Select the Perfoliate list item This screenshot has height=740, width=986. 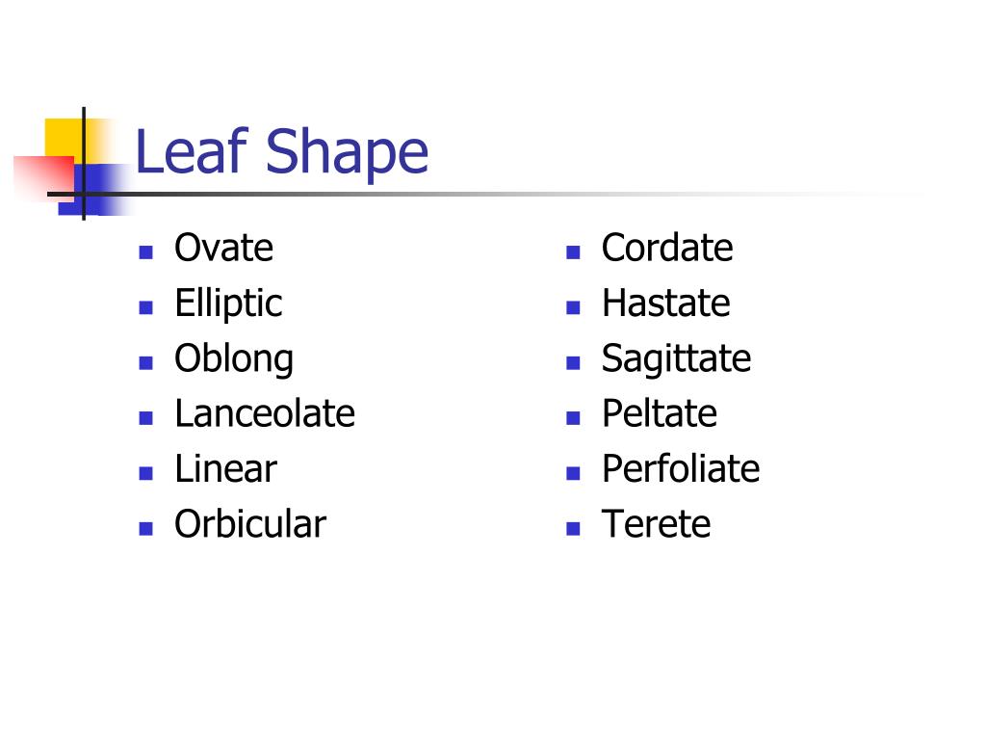(681, 469)
